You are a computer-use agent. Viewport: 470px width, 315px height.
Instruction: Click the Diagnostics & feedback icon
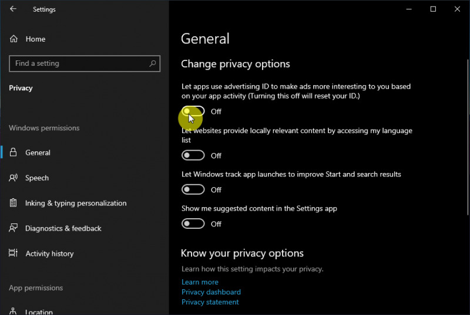[x=14, y=228]
